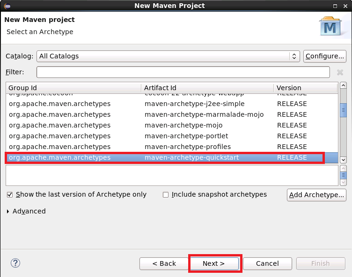Sort by the Group Id column header

[73, 88]
